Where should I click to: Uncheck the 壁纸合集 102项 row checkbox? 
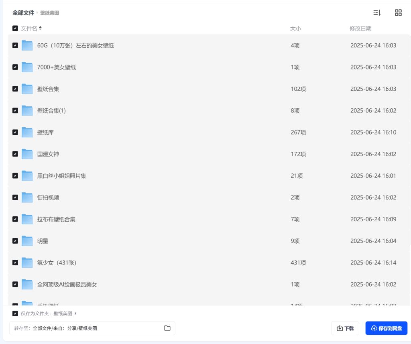(15, 89)
